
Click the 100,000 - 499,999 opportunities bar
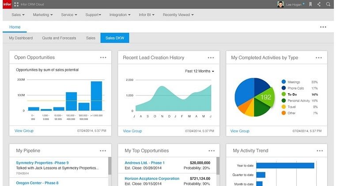[x=72, y=101]
